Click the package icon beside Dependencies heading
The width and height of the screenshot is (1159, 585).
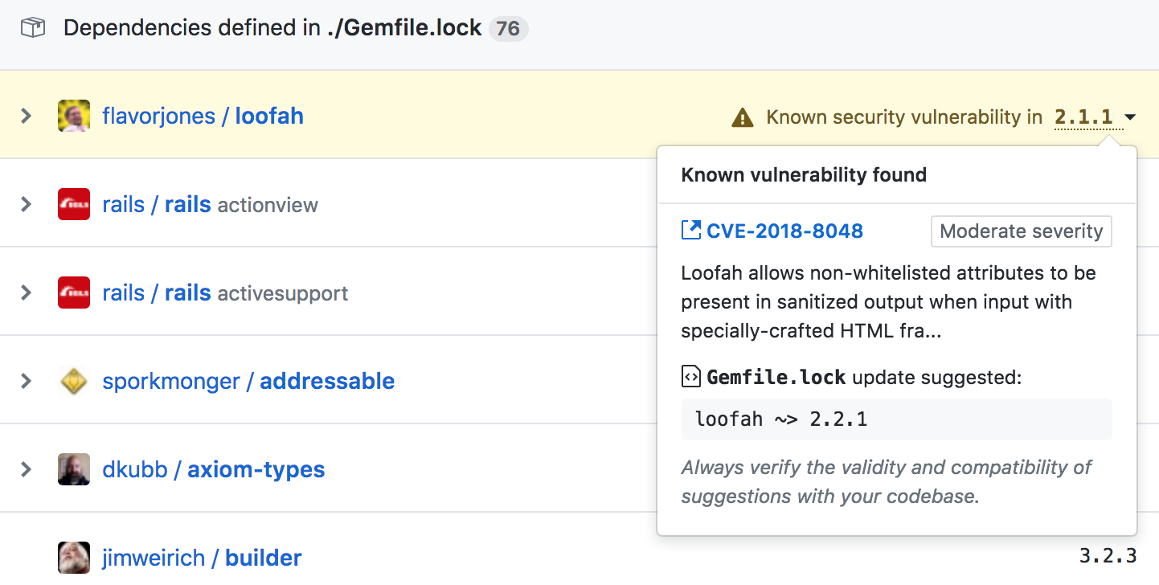33,29
